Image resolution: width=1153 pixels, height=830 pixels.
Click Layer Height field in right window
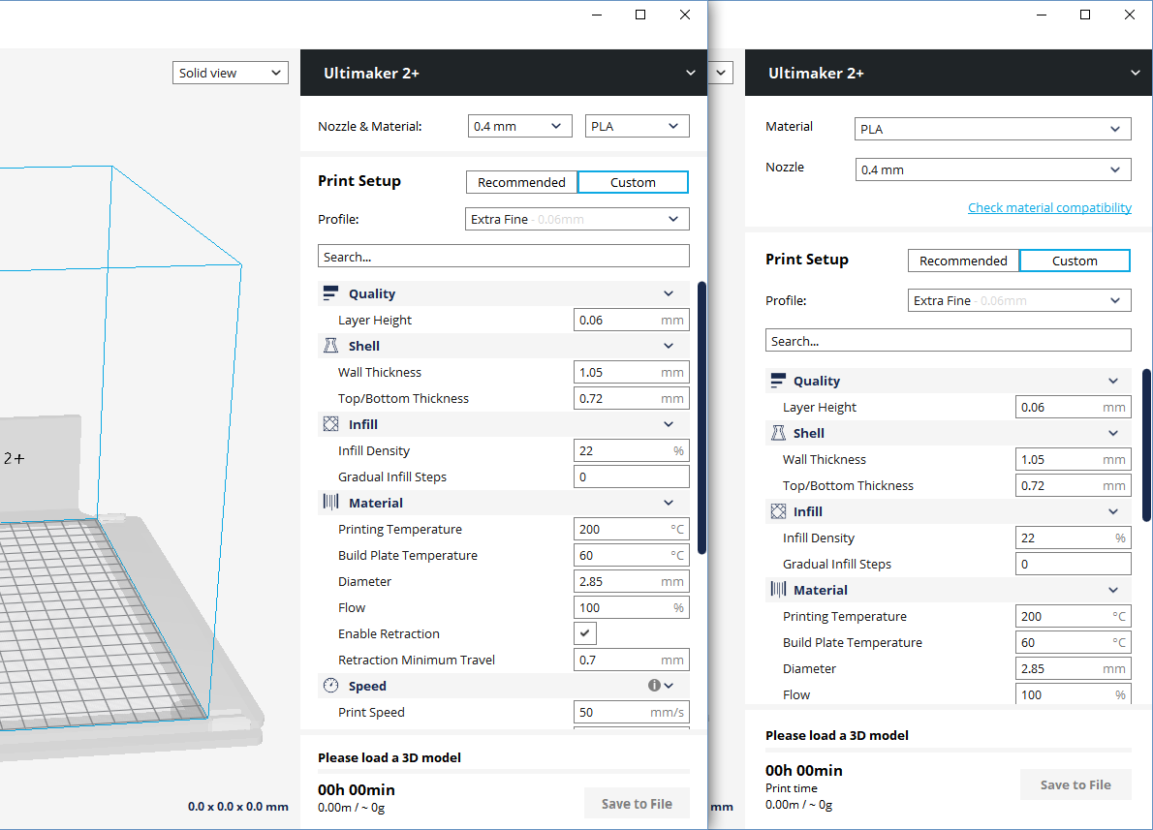[x=1074, y=407]
